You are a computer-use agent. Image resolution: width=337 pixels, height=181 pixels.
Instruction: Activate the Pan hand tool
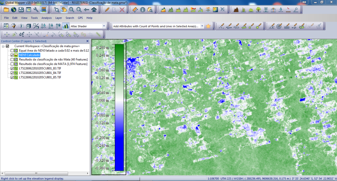[x=64, y=10]
